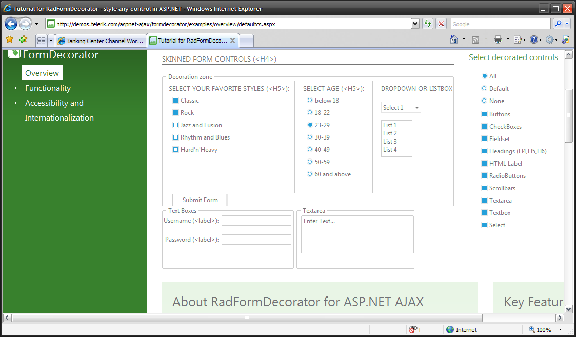Click the RSS Feeds icon
Screen dimensions: 576x337
tap(475, 39)
